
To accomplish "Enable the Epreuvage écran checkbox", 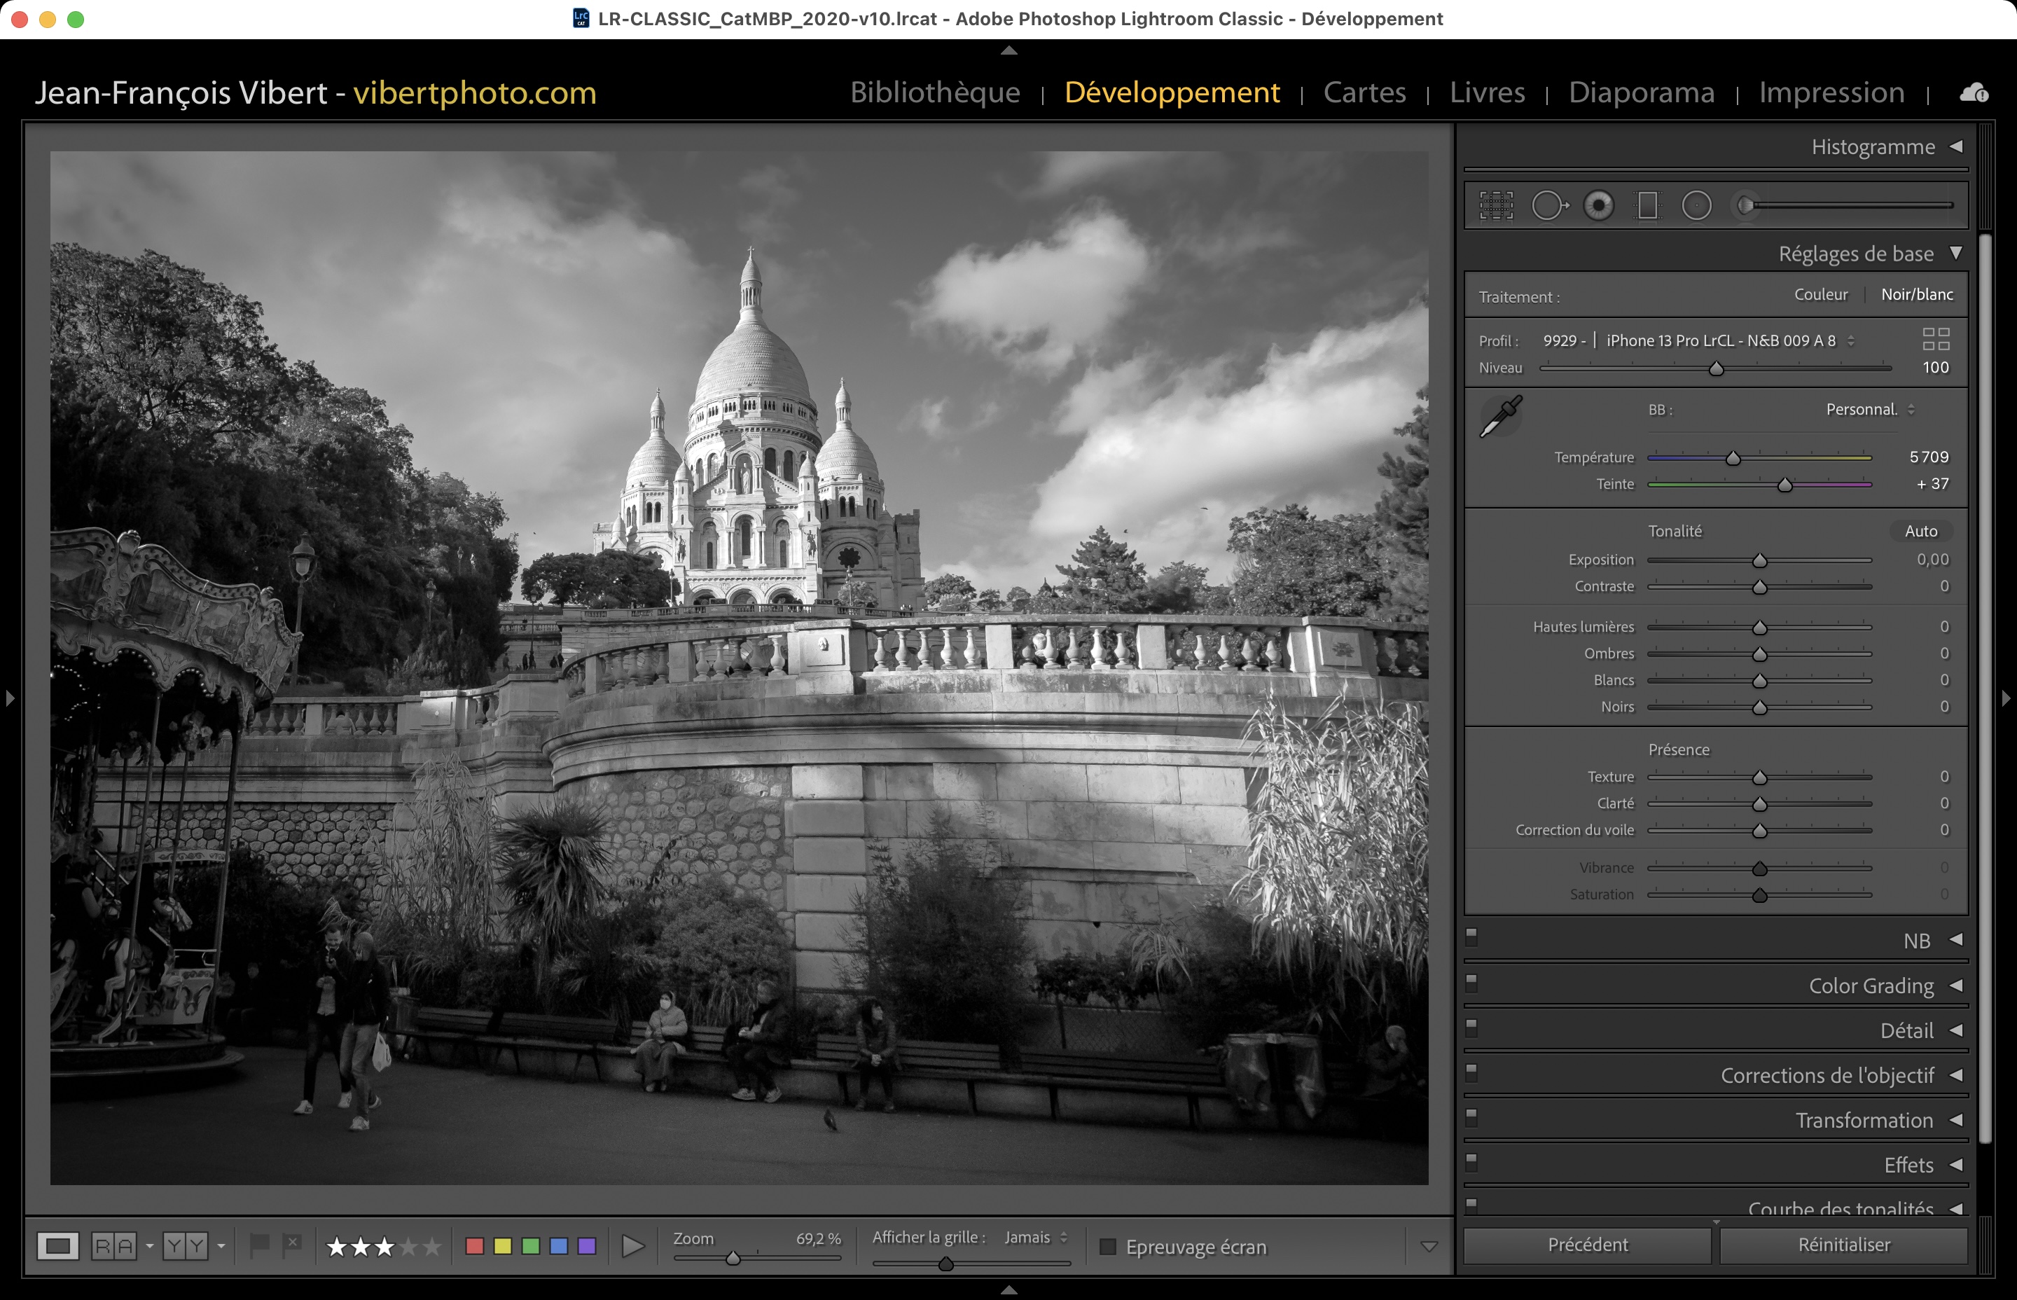I will coord(1108,1247).
